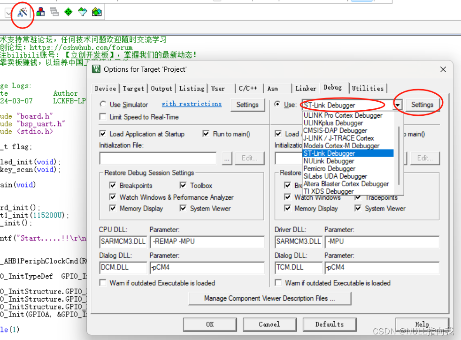461x340 pixels.
Task: Open the Output tab
Action: (161, 88)
